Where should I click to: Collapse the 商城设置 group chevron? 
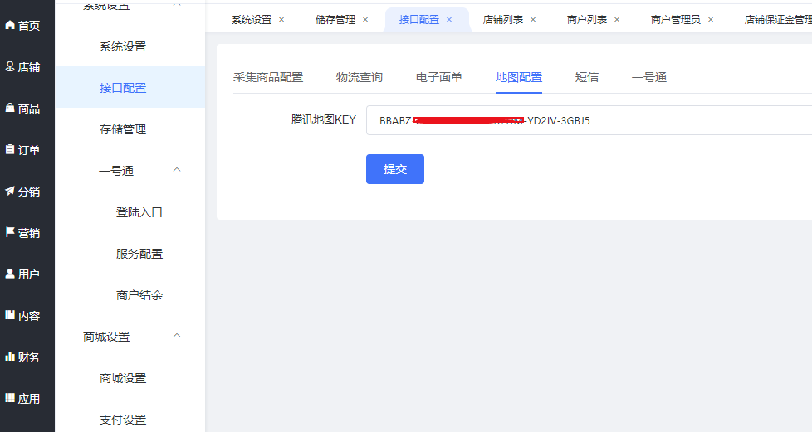[177, 335]
